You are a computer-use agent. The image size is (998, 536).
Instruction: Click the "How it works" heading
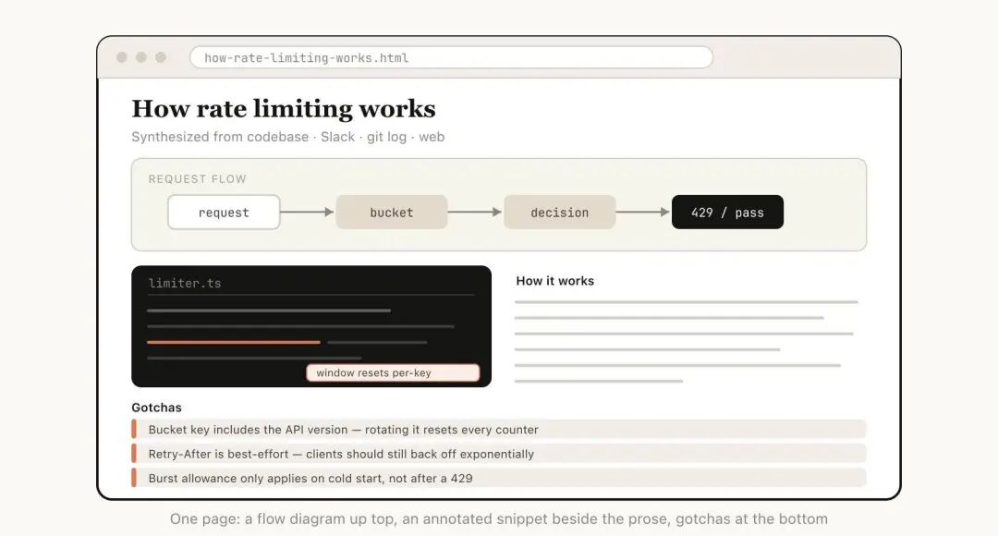(x=555, y=281)
